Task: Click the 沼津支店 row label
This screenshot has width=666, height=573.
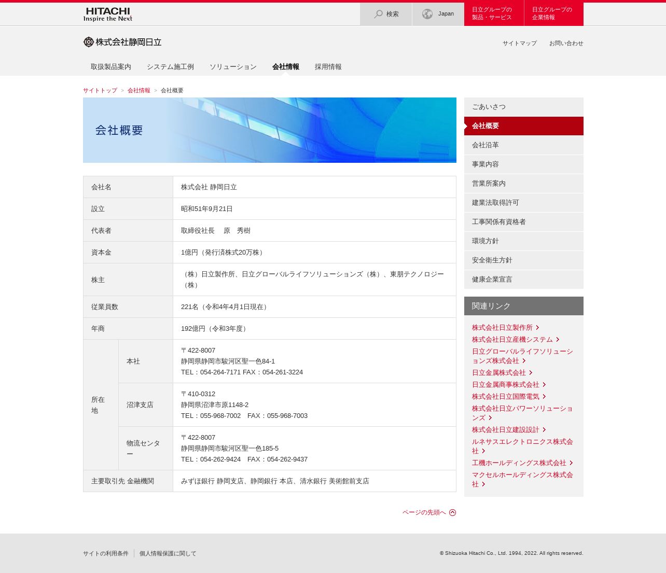Action: click(x=146, y=405)
